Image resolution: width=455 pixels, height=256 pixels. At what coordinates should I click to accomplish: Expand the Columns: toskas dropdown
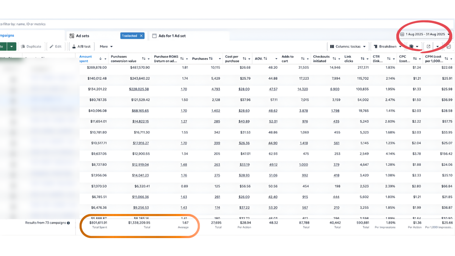pos(348,47)
